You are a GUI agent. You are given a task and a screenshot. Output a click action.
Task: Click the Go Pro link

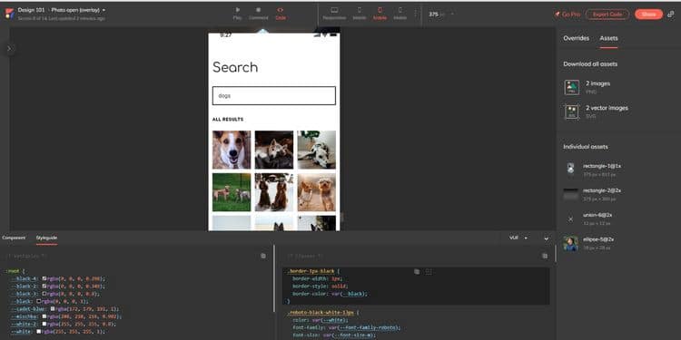(x=567, y=15)
